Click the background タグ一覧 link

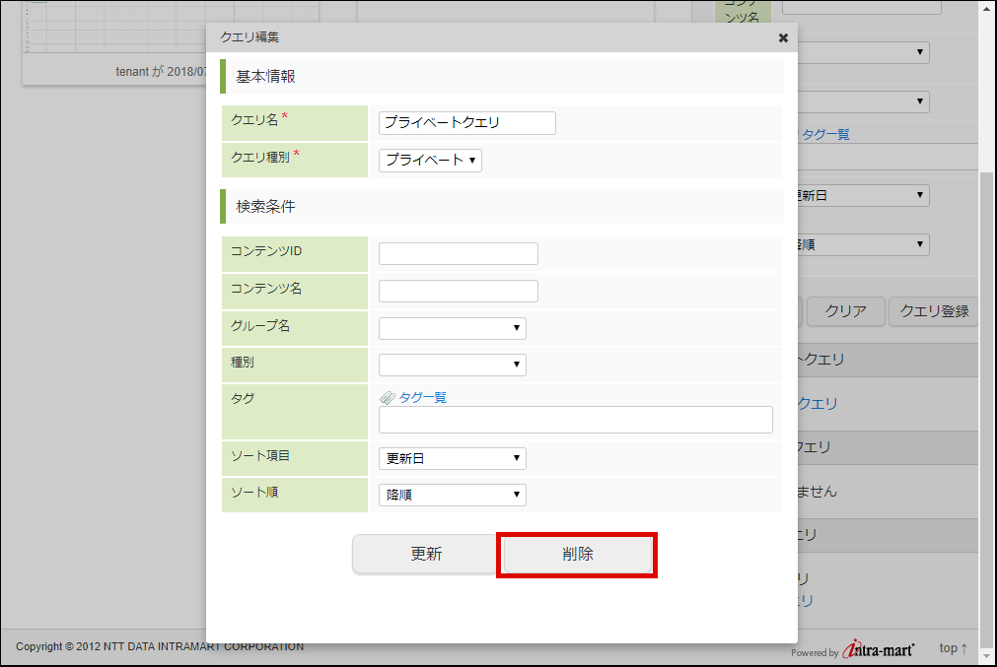click(824, 134)
